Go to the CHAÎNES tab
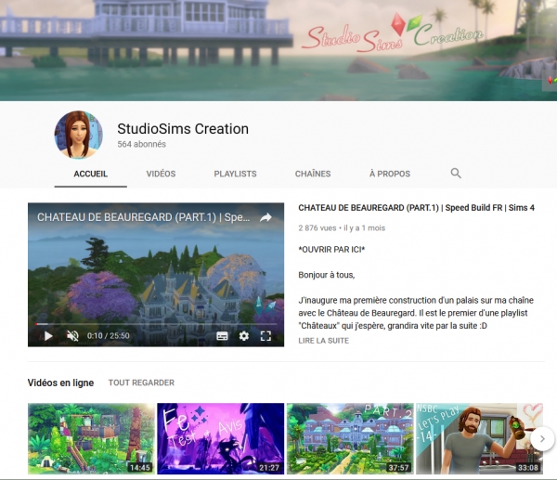This screenshot has width=557, height=480. [x=313, y=174]
